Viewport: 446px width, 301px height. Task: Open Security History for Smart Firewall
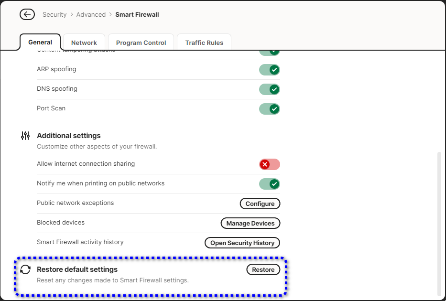(242, 243)
